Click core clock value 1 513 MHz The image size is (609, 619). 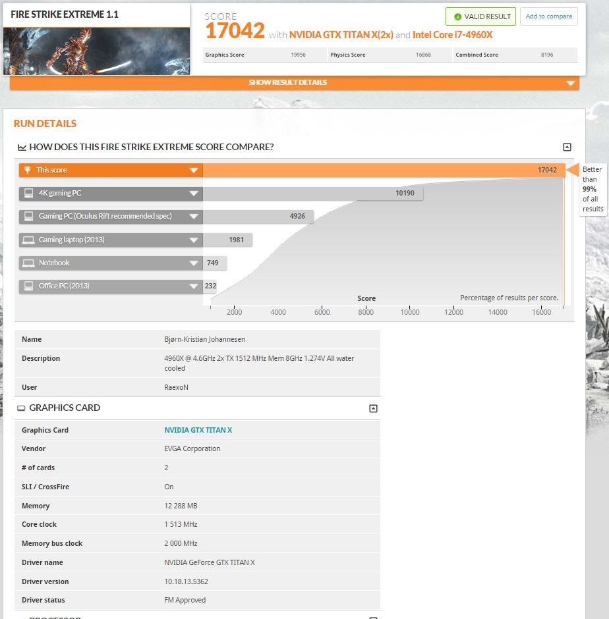point(181,524)
